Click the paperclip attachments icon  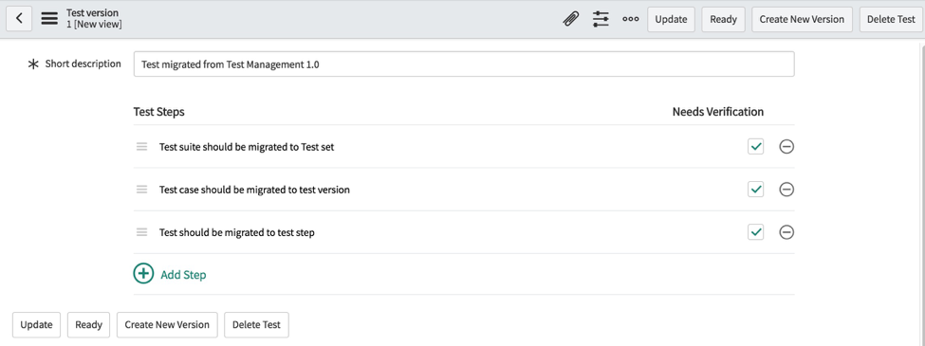[570, 20]
